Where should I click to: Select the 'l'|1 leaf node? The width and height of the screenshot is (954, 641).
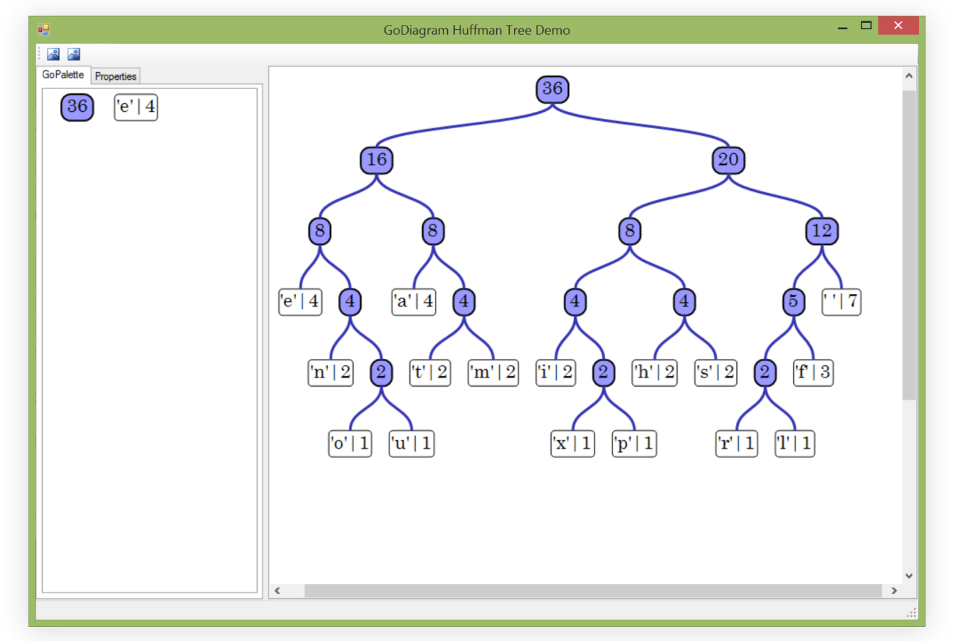pos(795,443)
